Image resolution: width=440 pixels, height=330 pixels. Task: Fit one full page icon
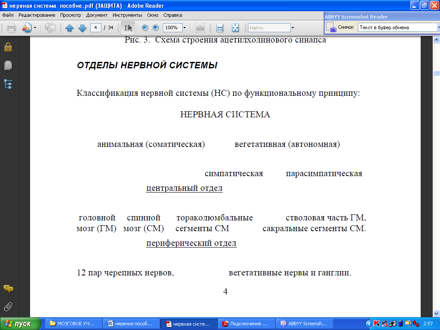pyautogui.click(x=235, y=28)
